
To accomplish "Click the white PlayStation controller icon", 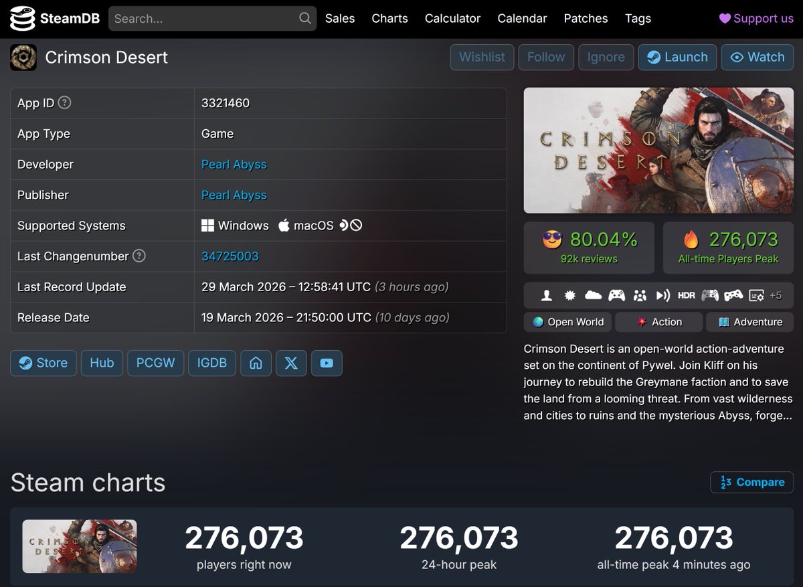I will click(x=733, y=295).
